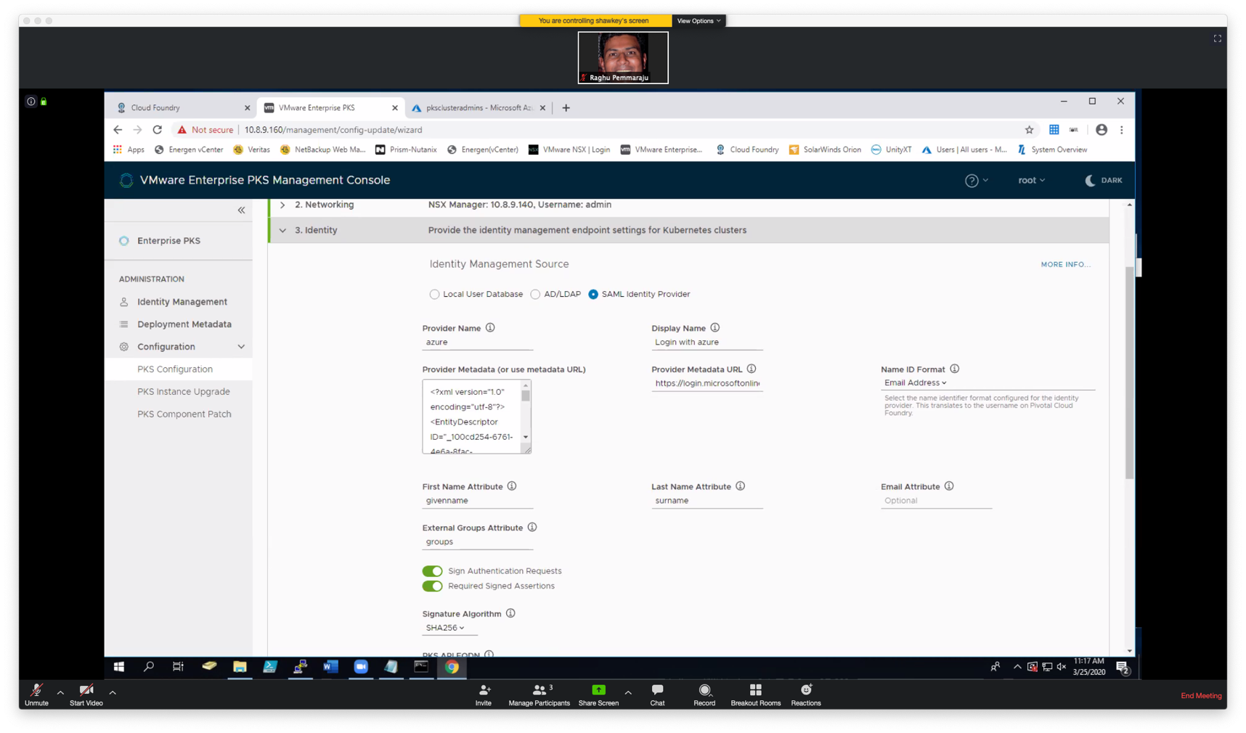Click the Provider Name input field
The height and width of the screenshot is (733, 1246).
click(477, 343)
